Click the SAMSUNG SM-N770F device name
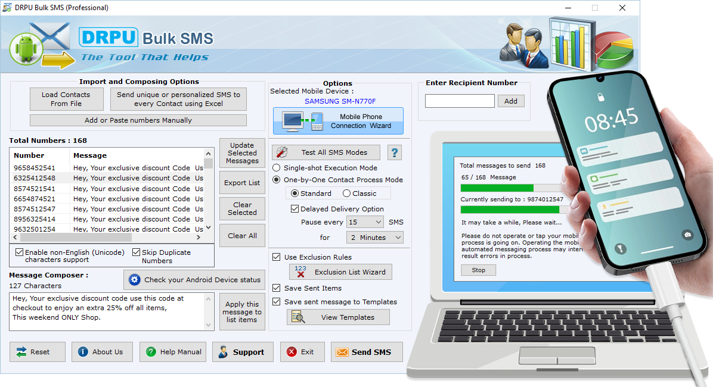Viewport: 713px width, 387px height. coord(340,101)
